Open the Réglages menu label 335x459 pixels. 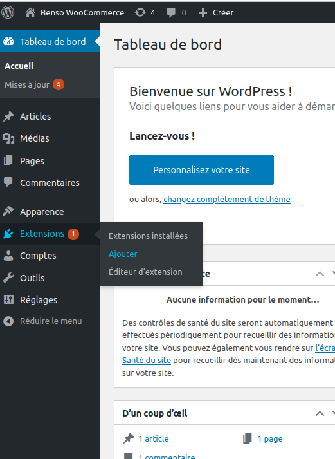(39, 300)
